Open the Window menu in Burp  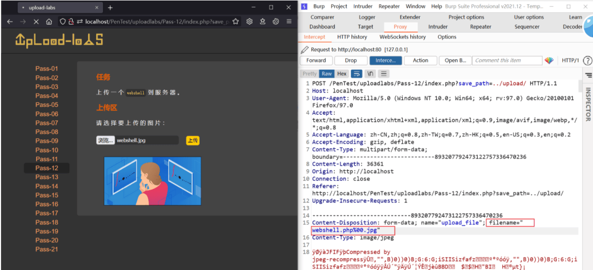(x=415, y=6)
